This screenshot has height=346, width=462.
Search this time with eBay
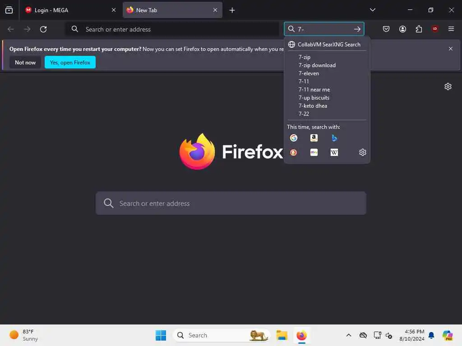pos(314,152)
